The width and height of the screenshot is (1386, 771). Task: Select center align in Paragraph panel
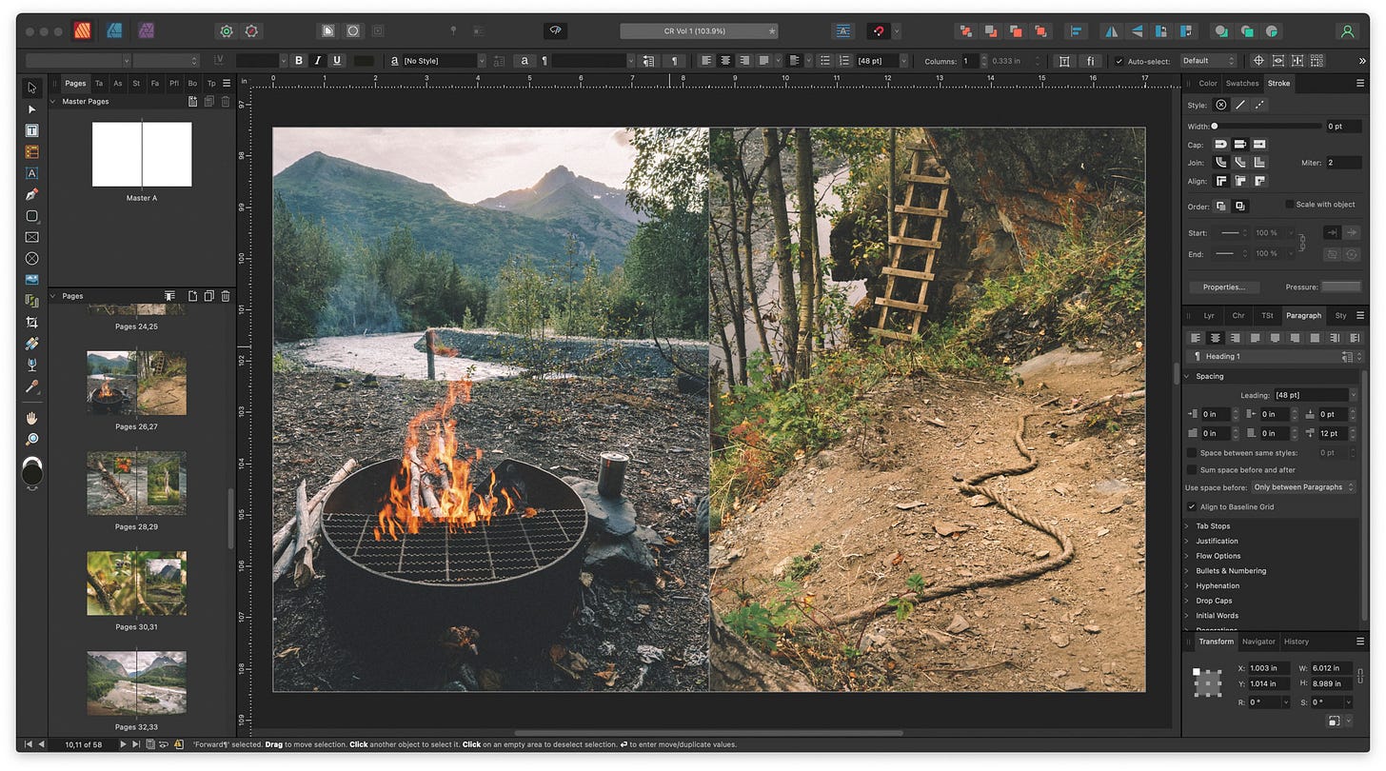click(x=1216, y=338)
